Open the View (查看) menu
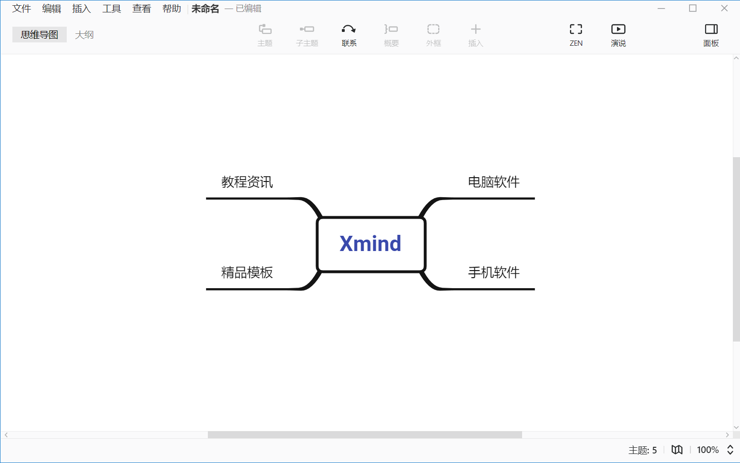 142,9
